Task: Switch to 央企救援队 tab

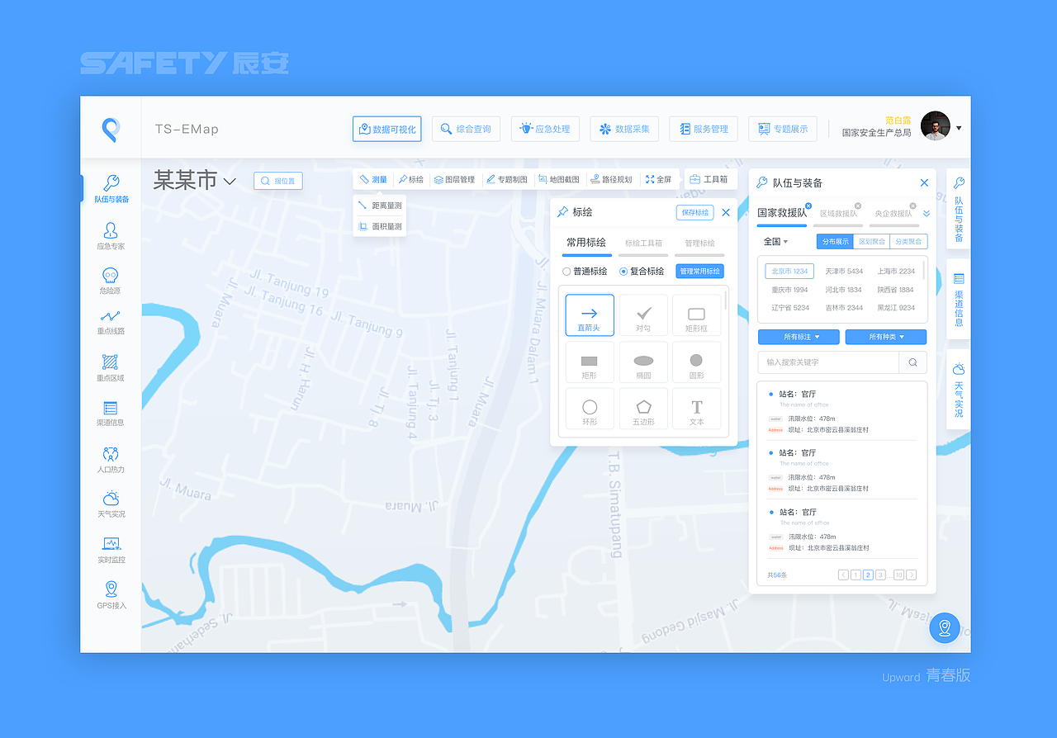Action: (893, 214)
